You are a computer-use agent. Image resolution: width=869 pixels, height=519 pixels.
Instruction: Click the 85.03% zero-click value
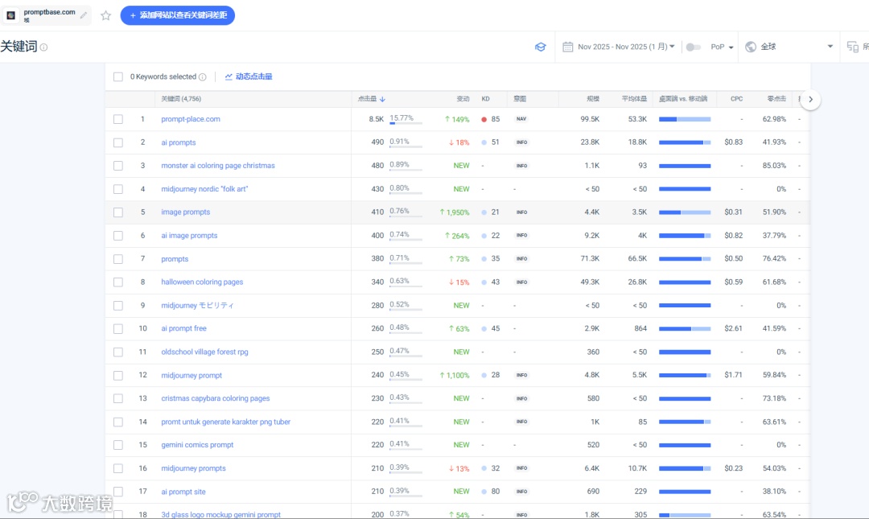[x=774, y=166]
